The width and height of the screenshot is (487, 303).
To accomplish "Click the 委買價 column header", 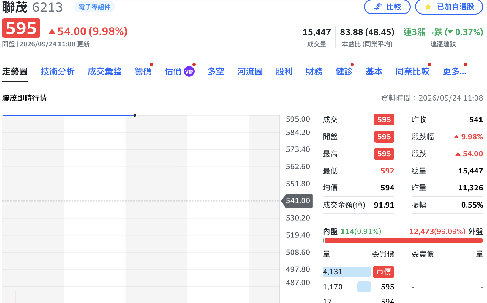I will coord(383,254).
